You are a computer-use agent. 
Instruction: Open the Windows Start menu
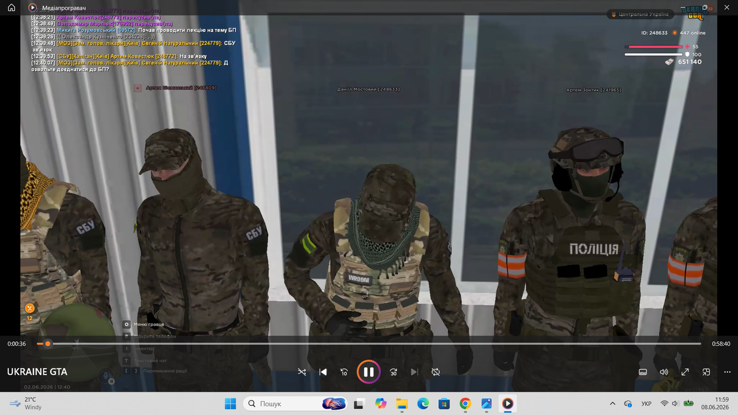(230, 403)
